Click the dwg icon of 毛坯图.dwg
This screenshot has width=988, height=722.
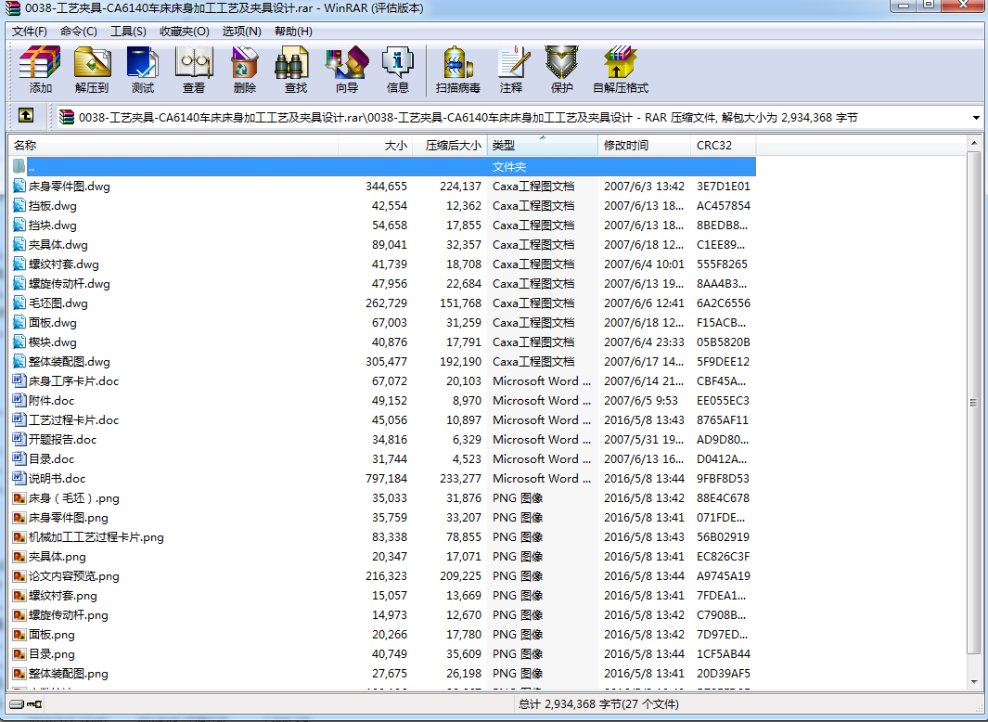pos(19,303)
